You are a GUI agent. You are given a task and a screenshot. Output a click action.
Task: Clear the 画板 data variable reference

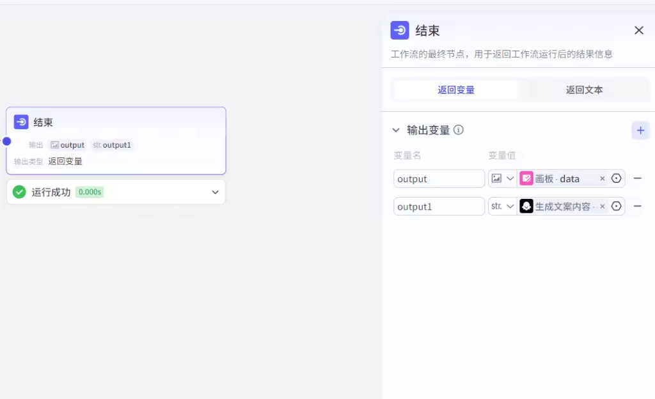click(x=602, y=179)
